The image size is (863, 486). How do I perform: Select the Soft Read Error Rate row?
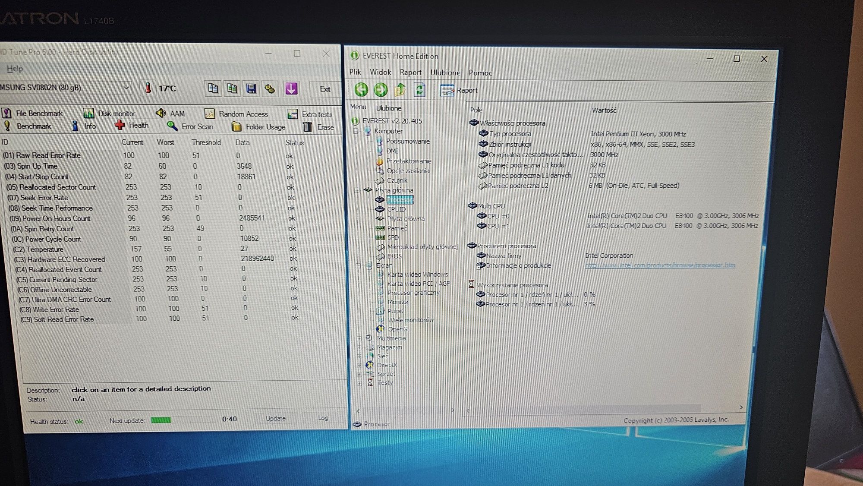click(x=160, y=319)
